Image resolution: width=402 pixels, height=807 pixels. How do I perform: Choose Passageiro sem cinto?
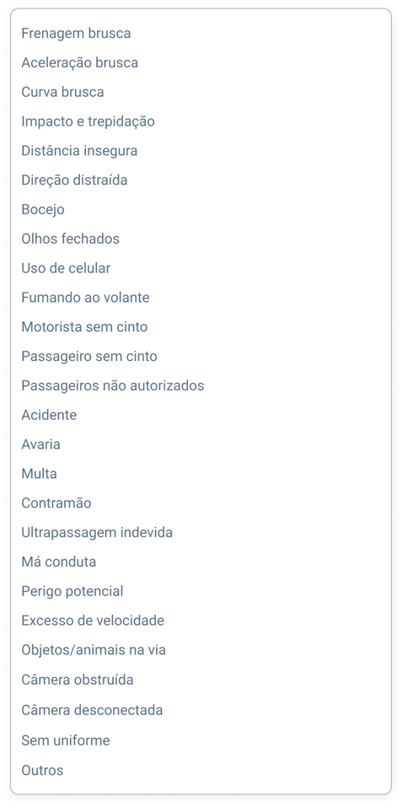coord(201,356)
